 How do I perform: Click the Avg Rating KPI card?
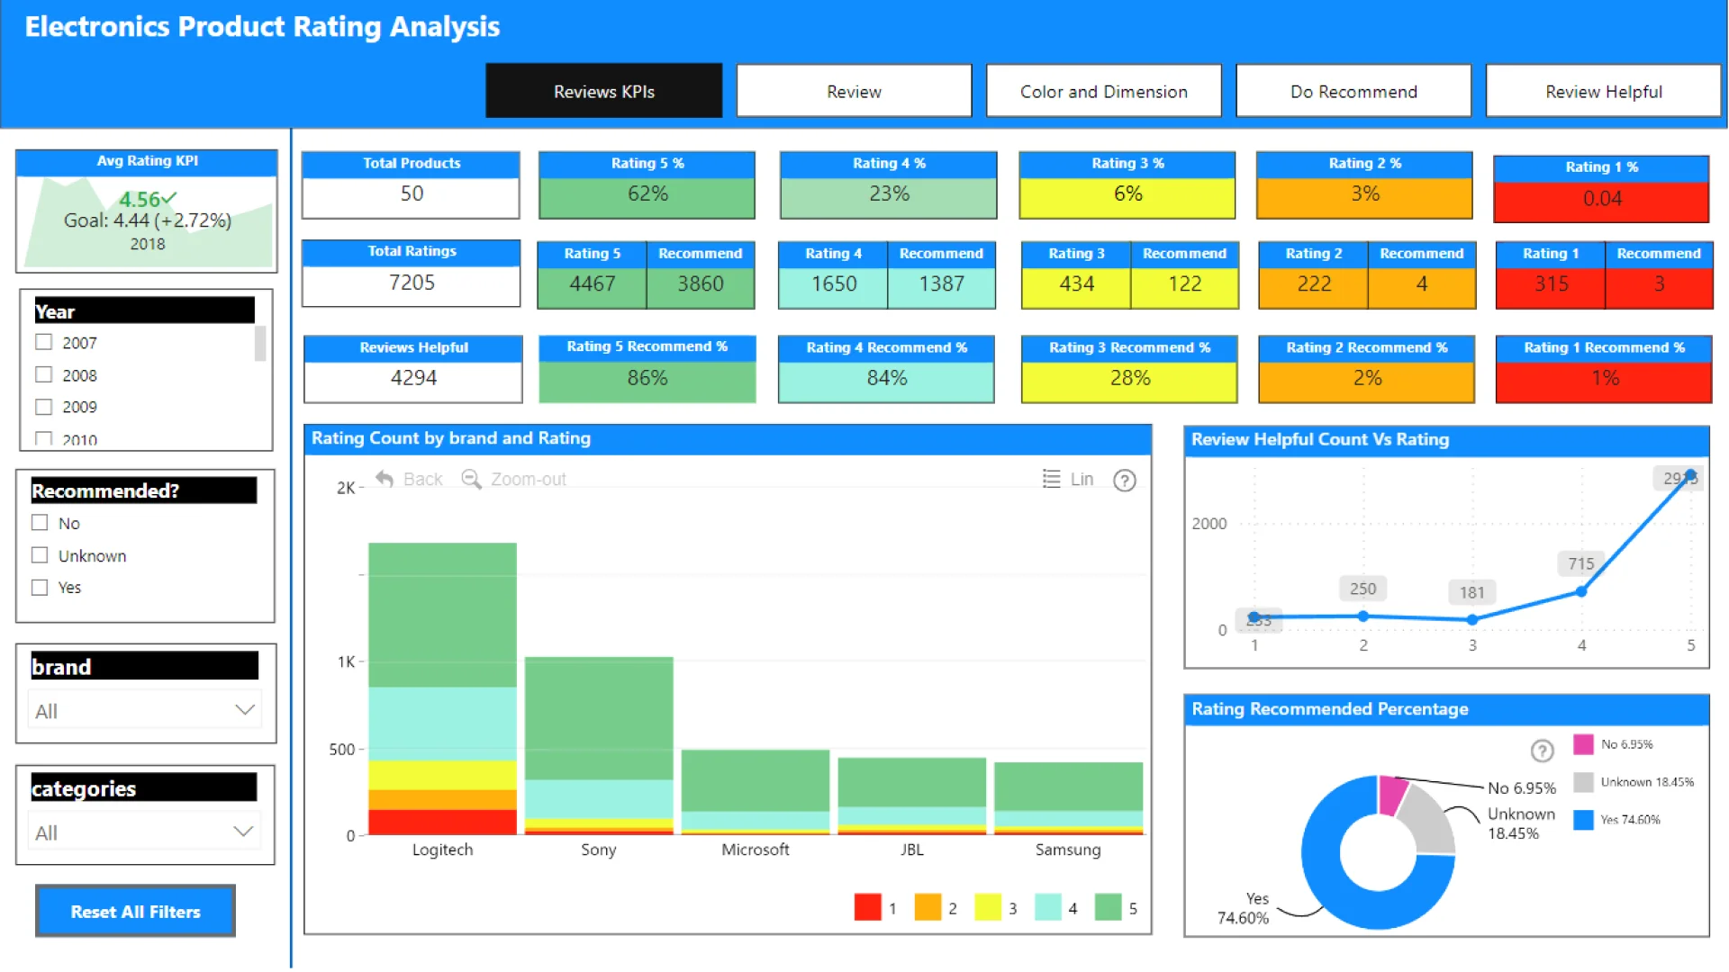click(147, 211)
